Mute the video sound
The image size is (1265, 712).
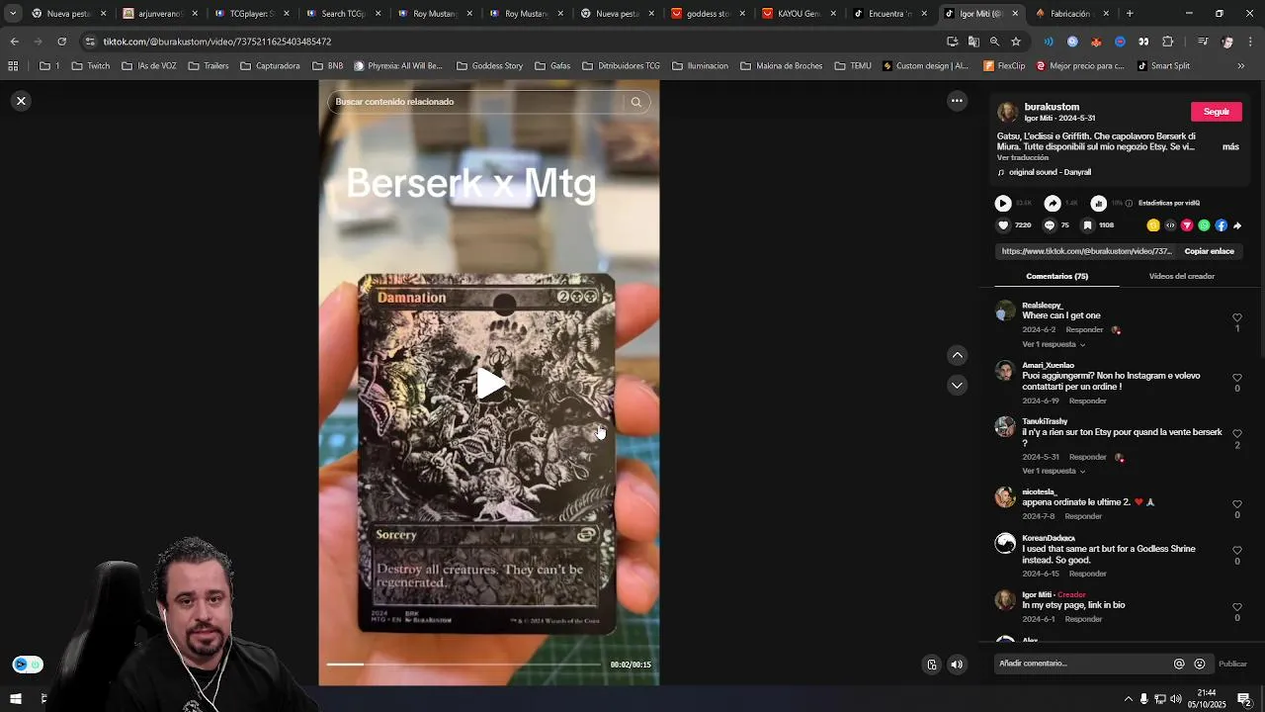(x=957, y=665)
